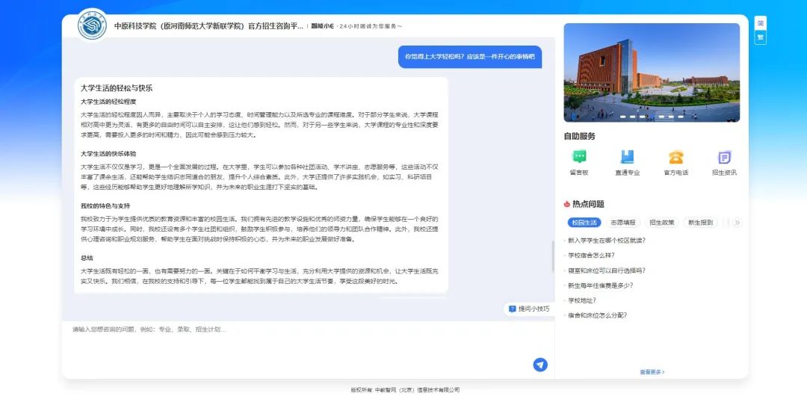Click the chat panel vertical scrollbar
The width and height of the screenshot is (807, 402).
pos(553,256)
